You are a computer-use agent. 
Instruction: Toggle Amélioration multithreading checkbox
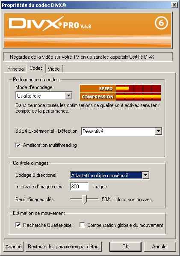(18, 145)
